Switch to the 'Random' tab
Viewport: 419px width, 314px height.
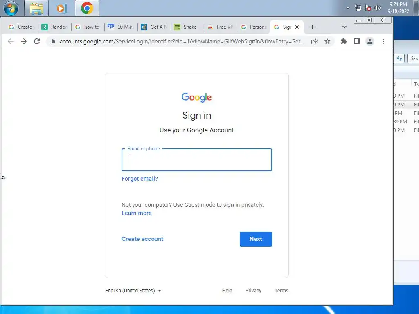coord(54,27)
